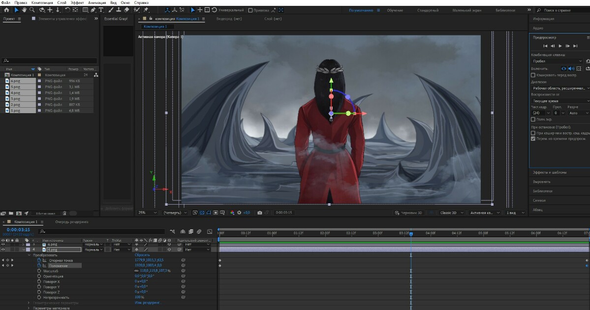Image resolution: width=590 pixels, height=310 pixels.
Task: Select the Hand tool in toolbar
Action: click(x=25, y=10)
